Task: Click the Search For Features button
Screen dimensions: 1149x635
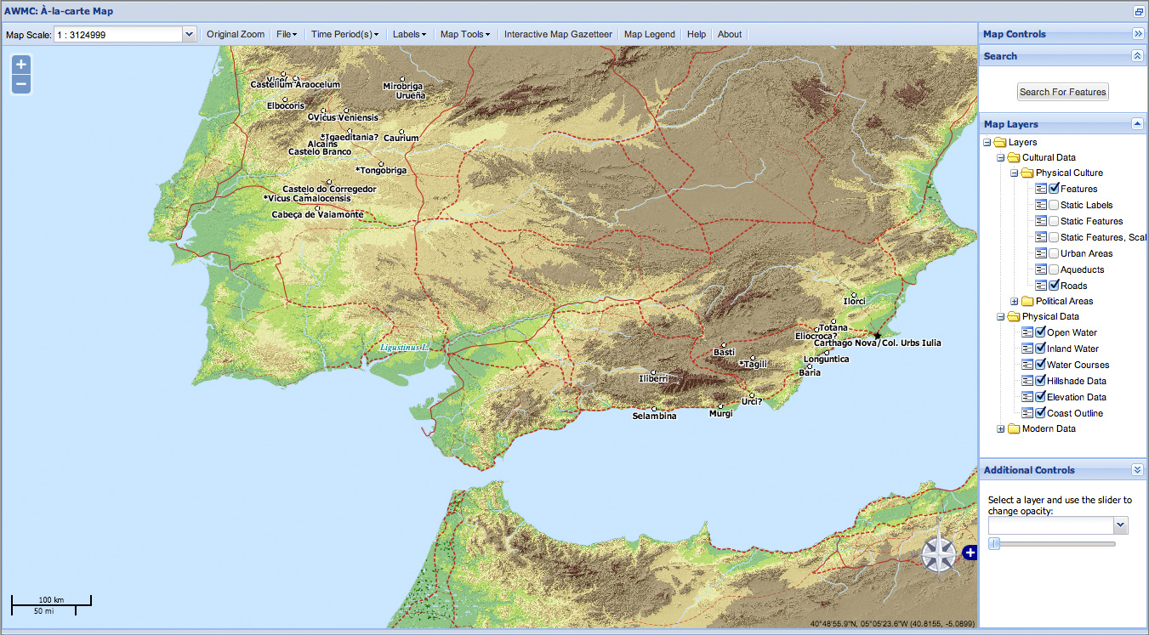Action: [x=1062, y=92]
